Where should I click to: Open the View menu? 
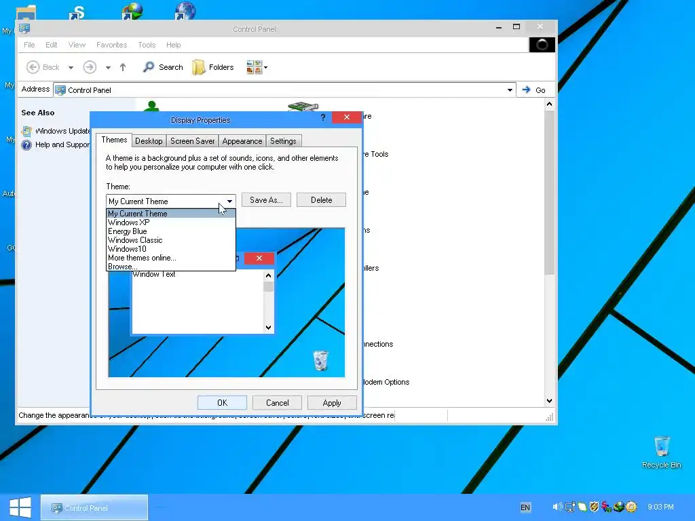tap(77, 45)
